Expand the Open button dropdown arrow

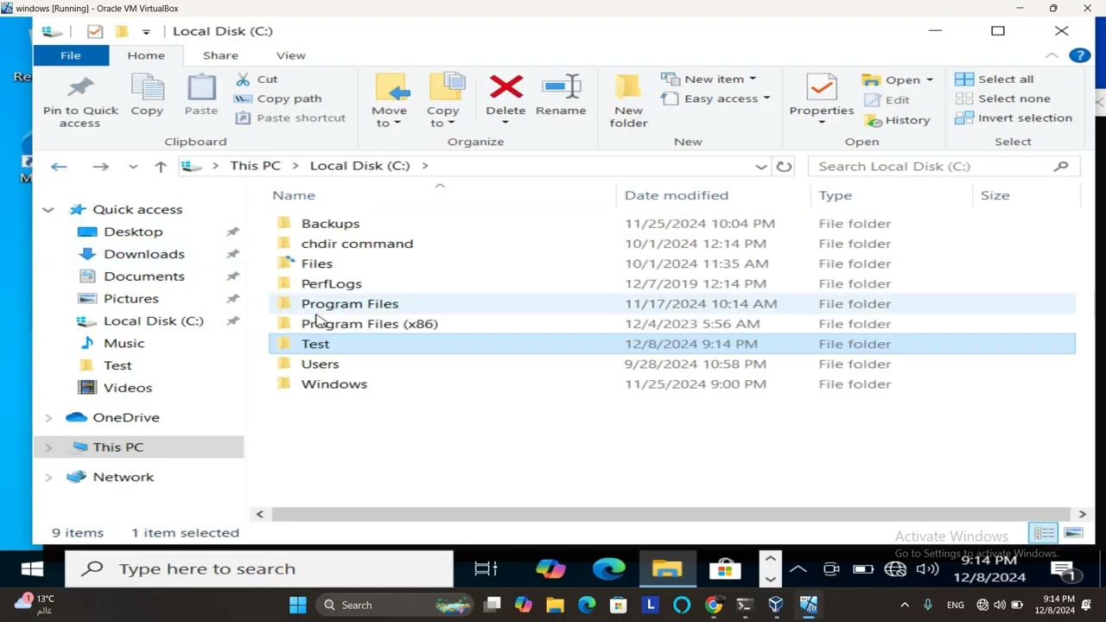tap(930, 79)
